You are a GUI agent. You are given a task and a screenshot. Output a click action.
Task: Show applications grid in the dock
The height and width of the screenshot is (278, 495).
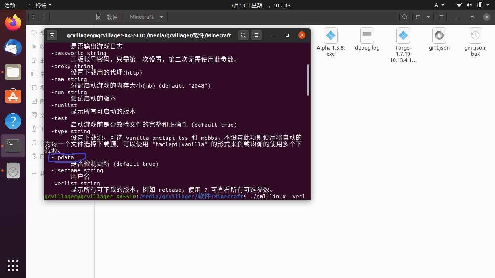[x=13, y=265]
